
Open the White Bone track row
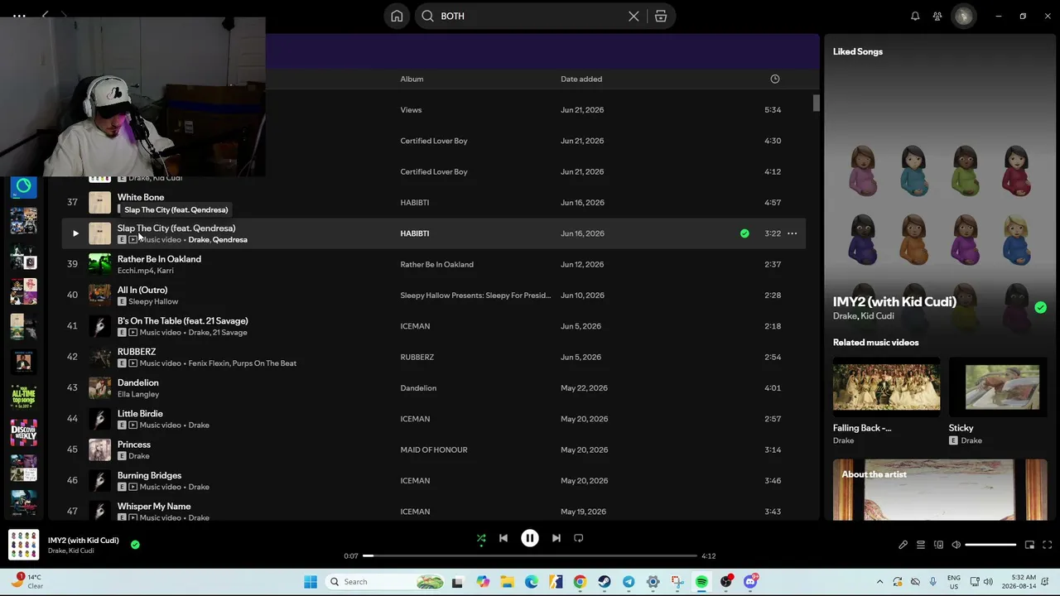point(434,203)
